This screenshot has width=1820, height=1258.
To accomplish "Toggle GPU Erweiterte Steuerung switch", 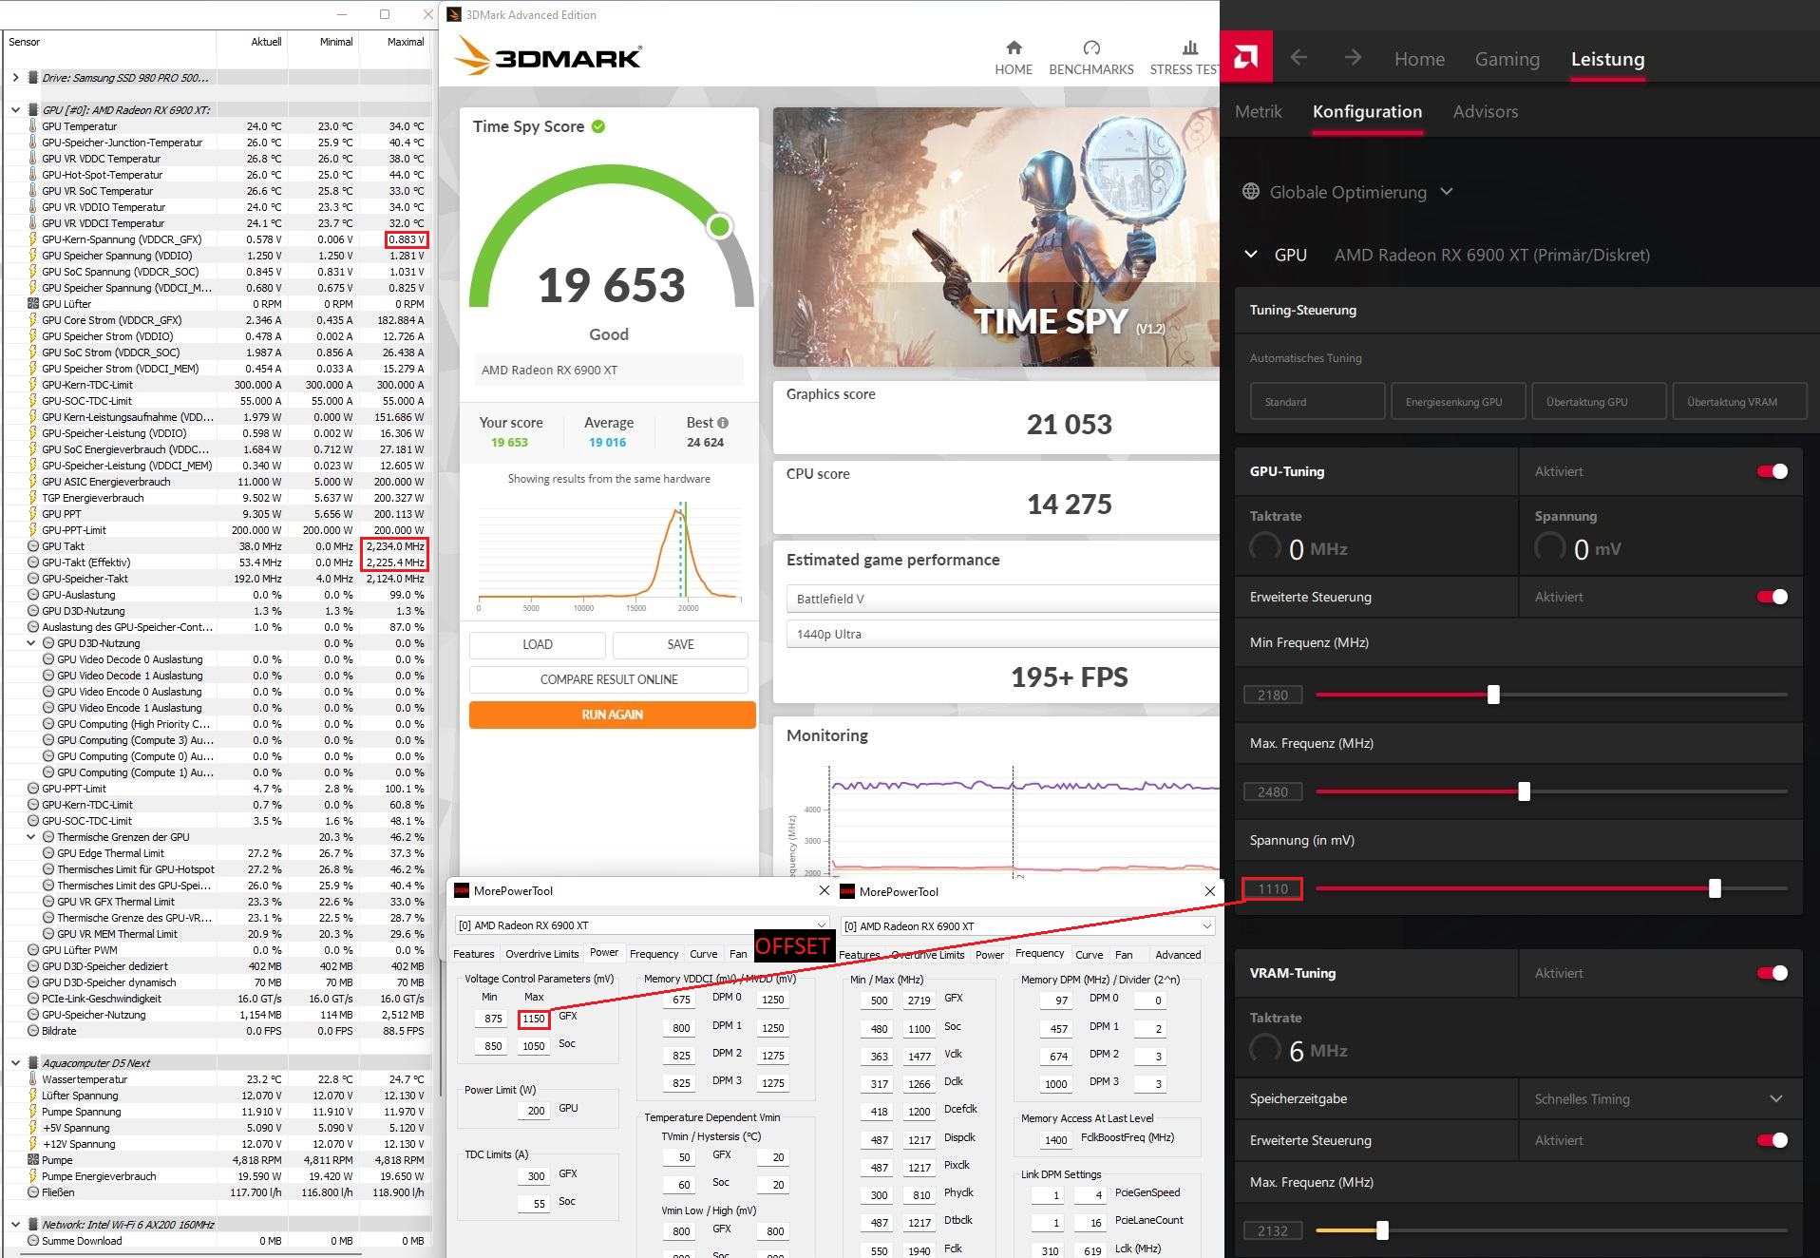I will click(x=1773, y=597).
